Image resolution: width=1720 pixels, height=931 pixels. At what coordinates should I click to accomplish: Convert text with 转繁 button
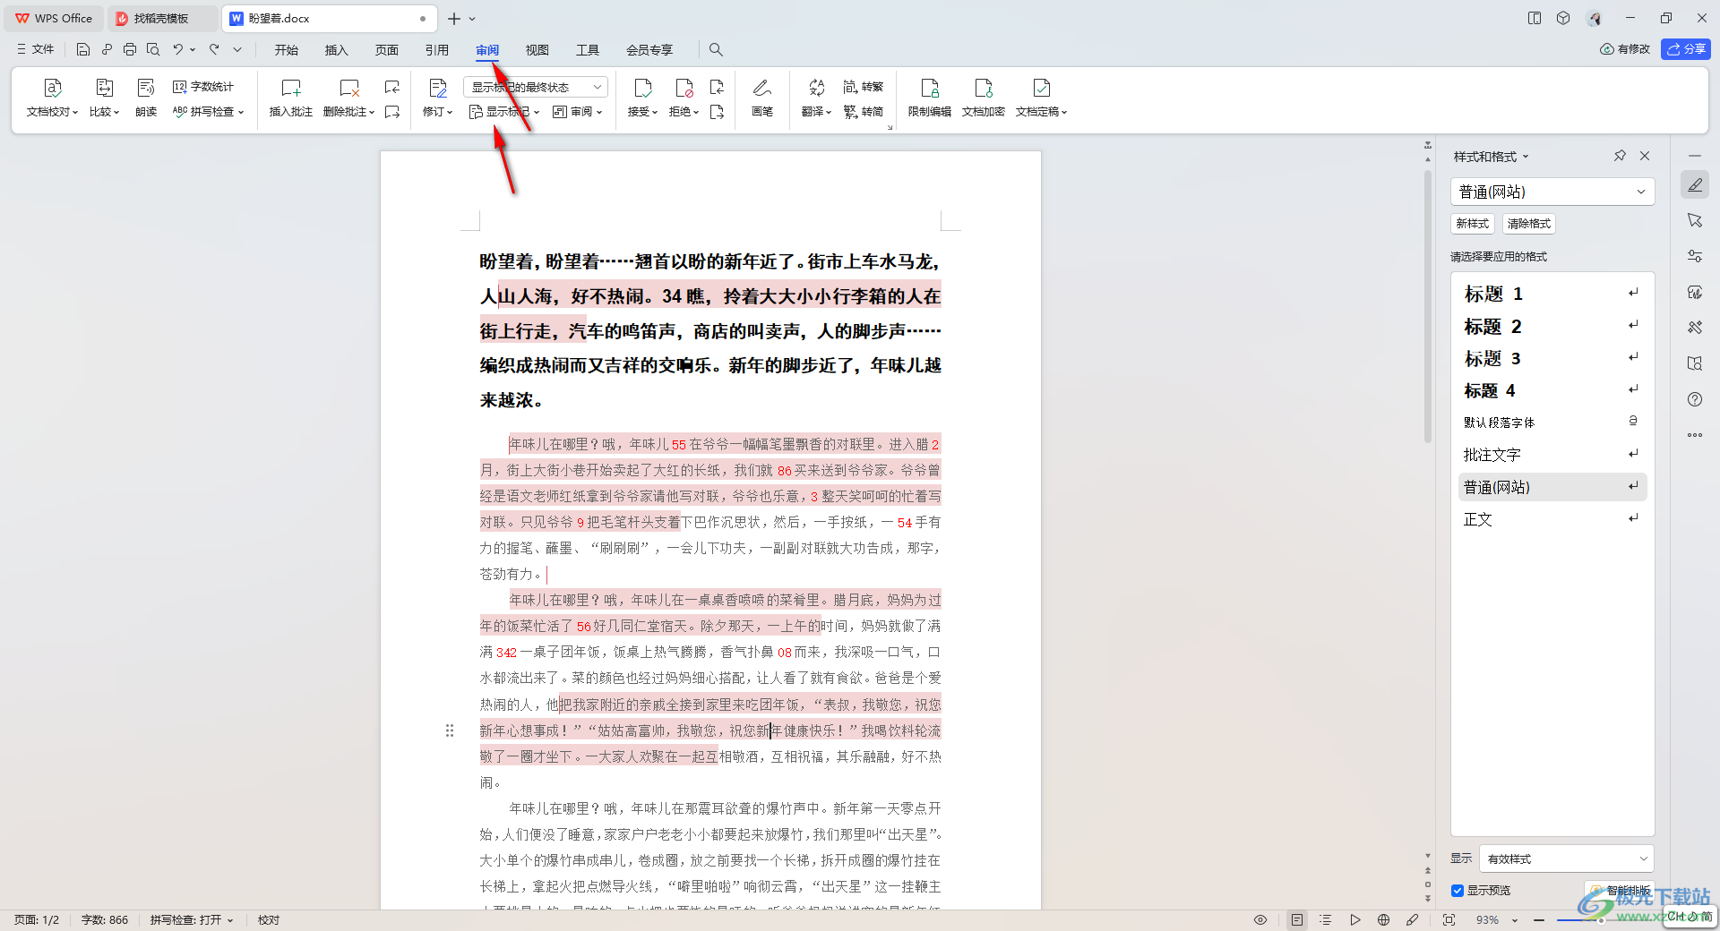click(864, 87)
